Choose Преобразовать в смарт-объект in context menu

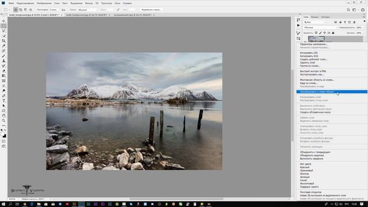332,92
